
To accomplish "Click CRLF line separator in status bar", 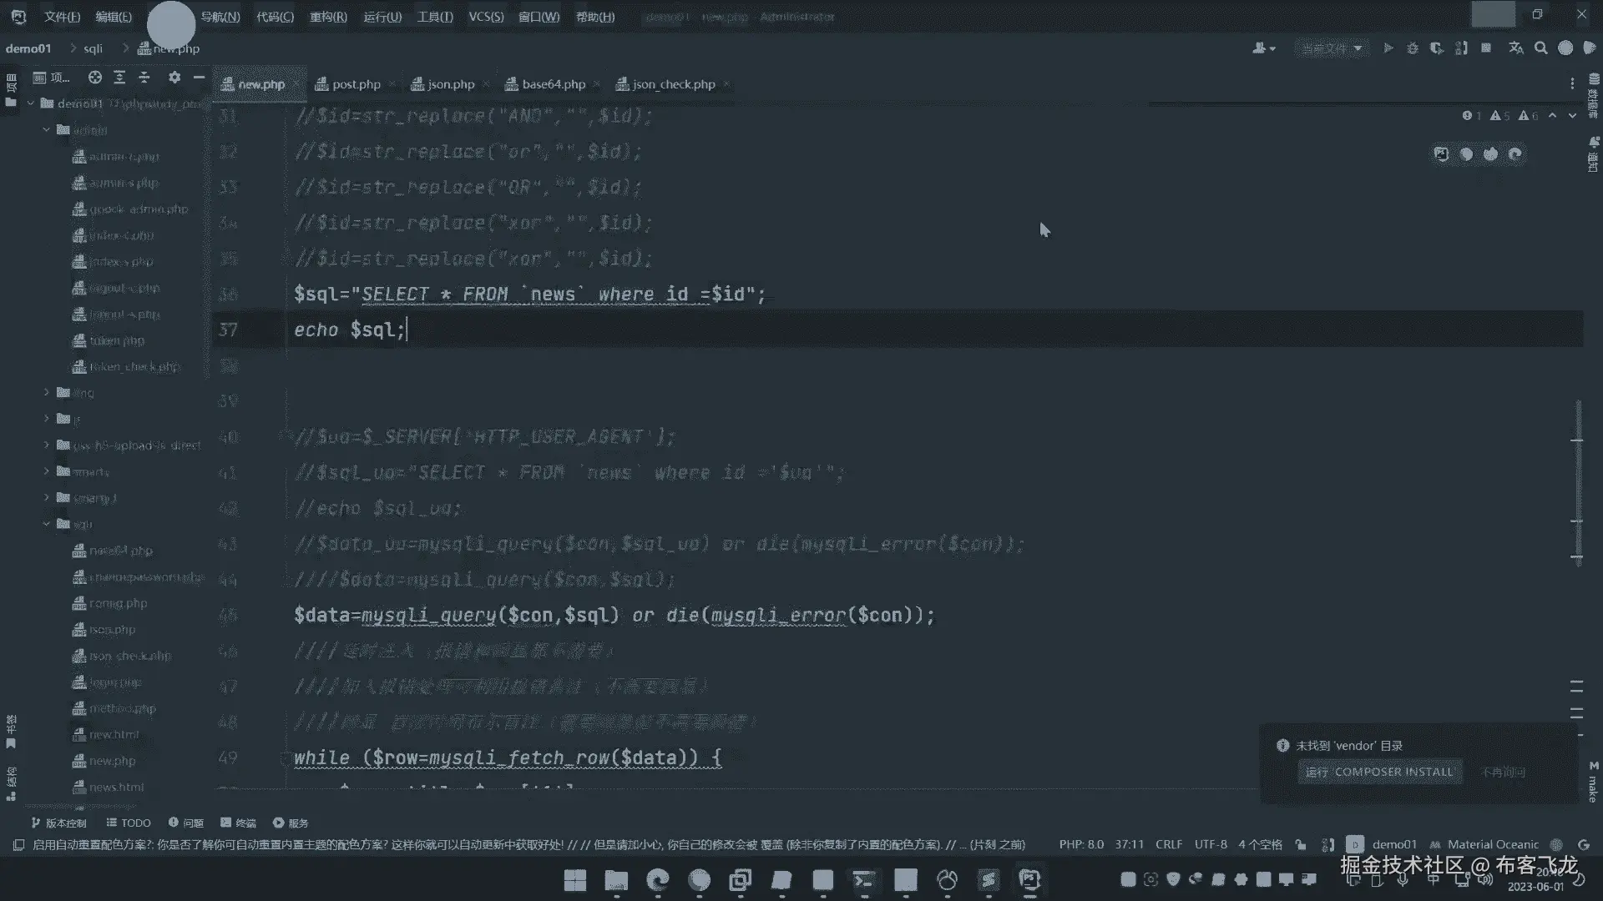I will [x=1168, y=844].
